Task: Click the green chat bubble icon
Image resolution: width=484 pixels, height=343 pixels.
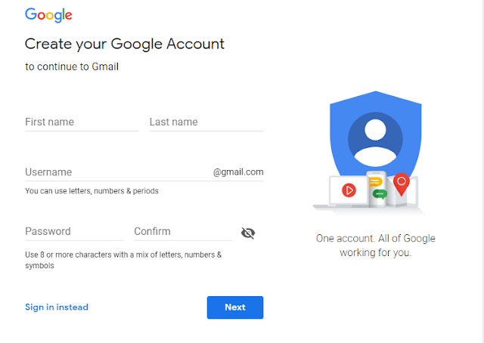Action: pyautogui.click(x=380, y=193)
